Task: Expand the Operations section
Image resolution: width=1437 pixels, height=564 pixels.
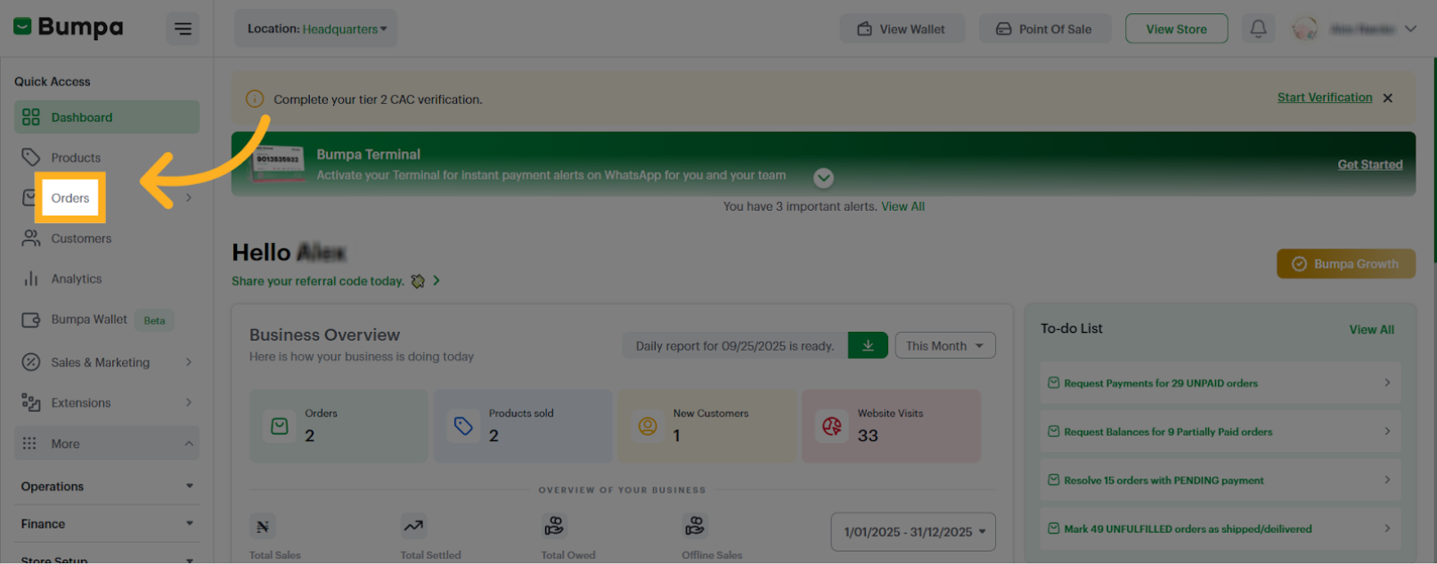Action: click(107, 487)
